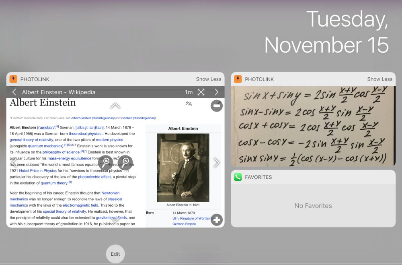Screen dimensions: 402x265
Task: Tap the left magnifier zoom icon
Action: (106, 162)
